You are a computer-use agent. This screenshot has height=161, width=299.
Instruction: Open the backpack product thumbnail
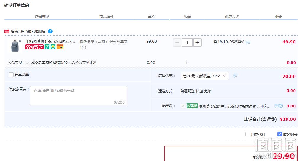point(15,46)
